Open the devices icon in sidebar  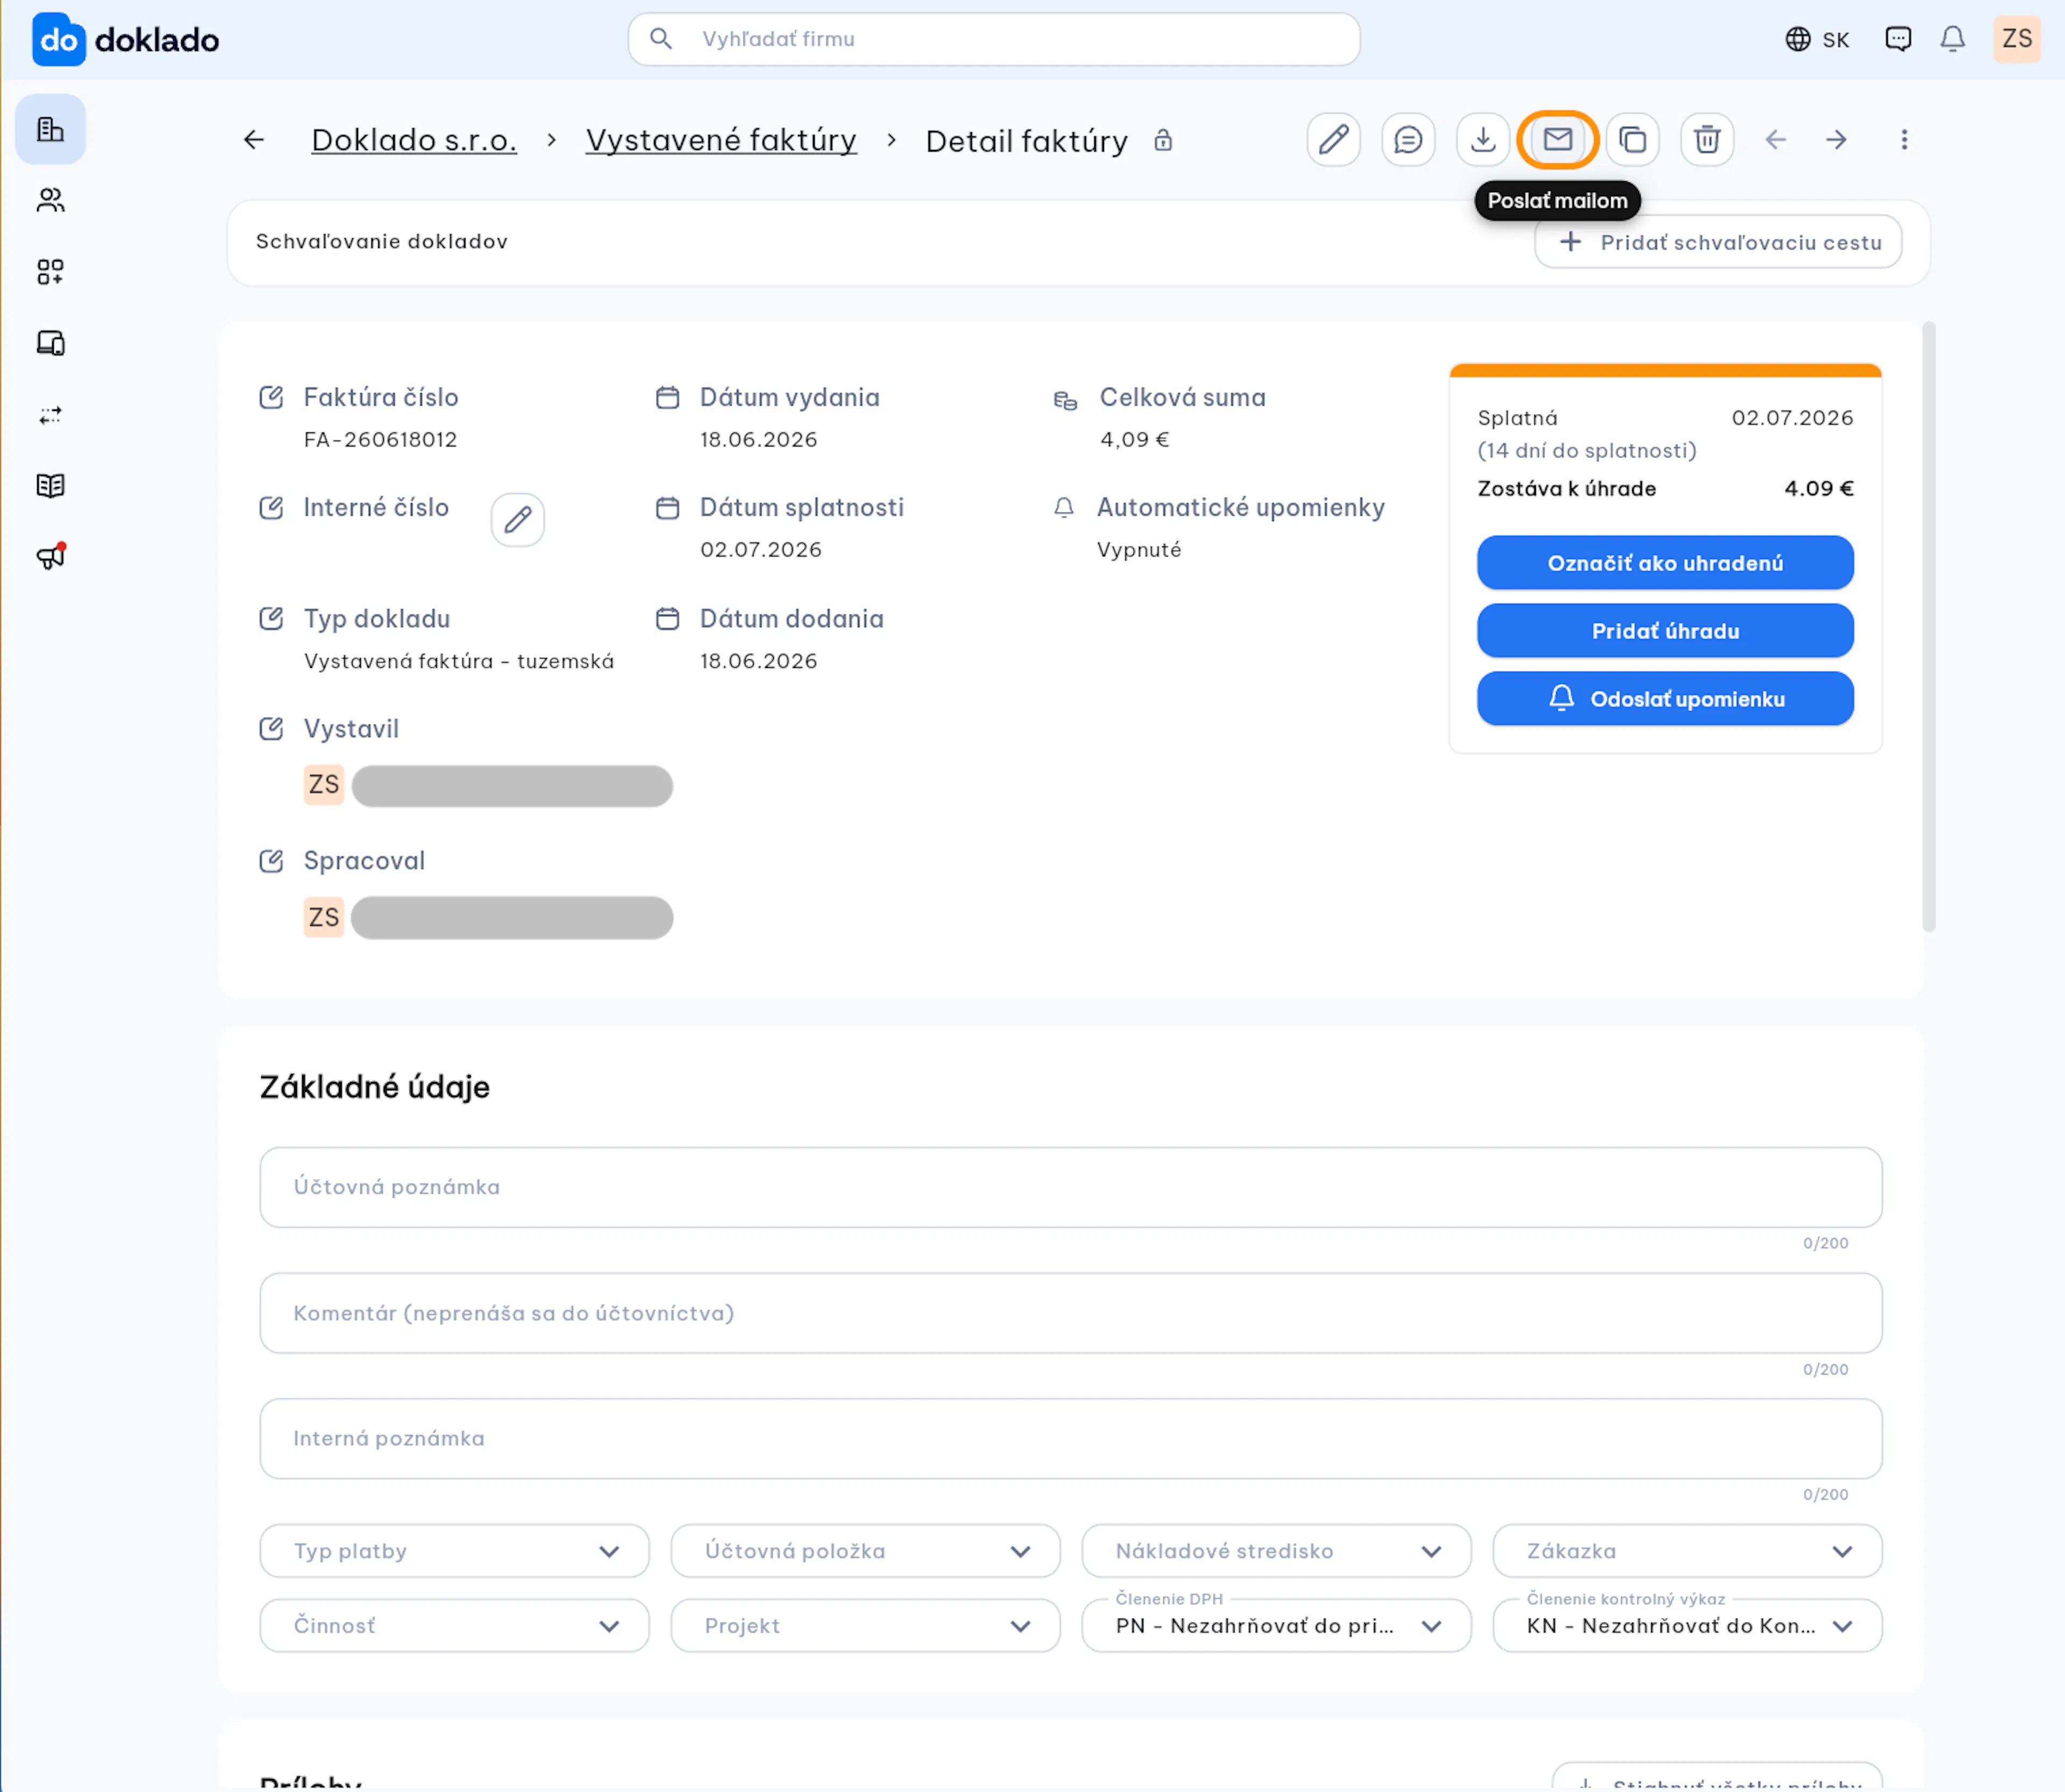click(x=50, y=343)
